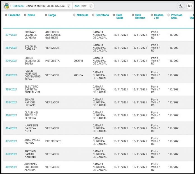
Task: Sort table by Secretaria column
Action: click(x=101, y=15)
